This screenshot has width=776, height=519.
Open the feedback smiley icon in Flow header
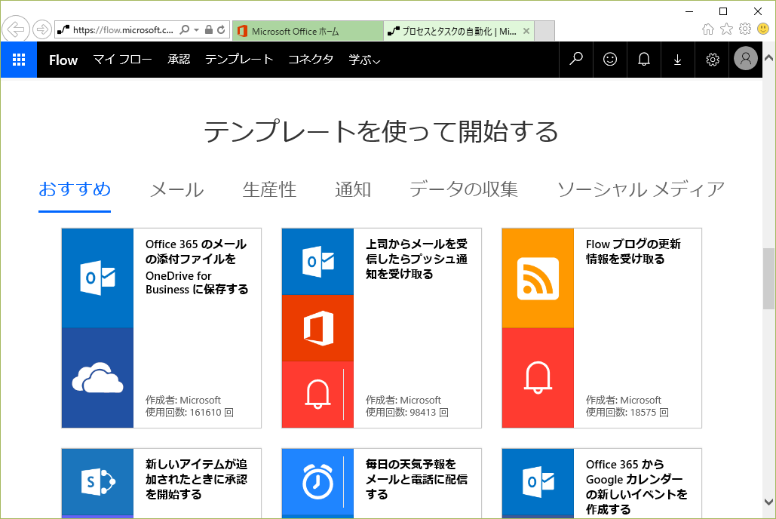tap(610, 60)
